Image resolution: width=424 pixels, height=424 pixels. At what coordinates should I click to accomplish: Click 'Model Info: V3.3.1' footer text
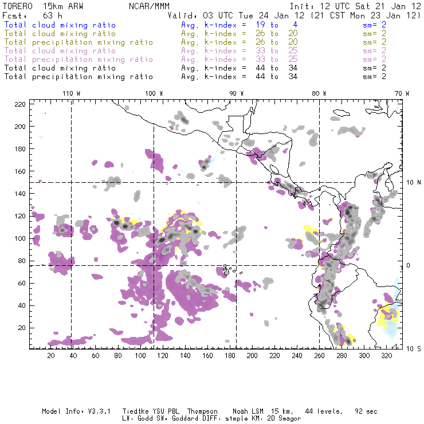click(76, 411)
